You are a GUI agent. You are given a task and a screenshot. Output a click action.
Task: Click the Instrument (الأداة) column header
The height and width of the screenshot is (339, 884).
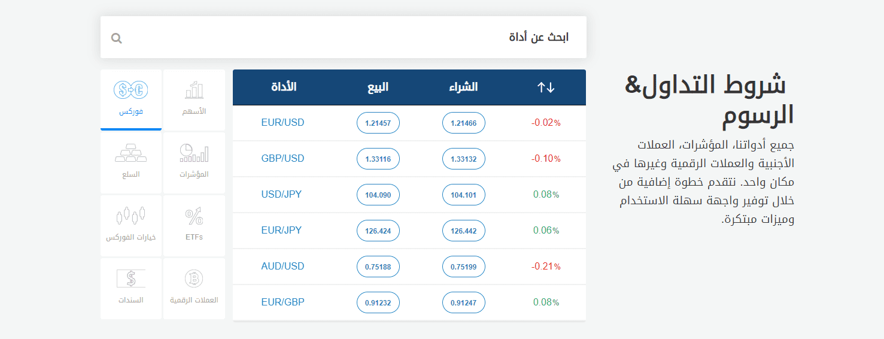tap(284, 87)
